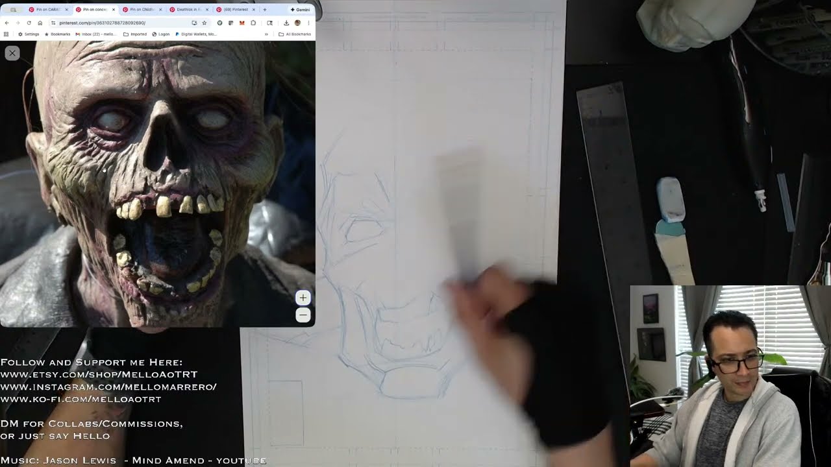
Task: Open the tab search box icon
Action: point(14,10)
